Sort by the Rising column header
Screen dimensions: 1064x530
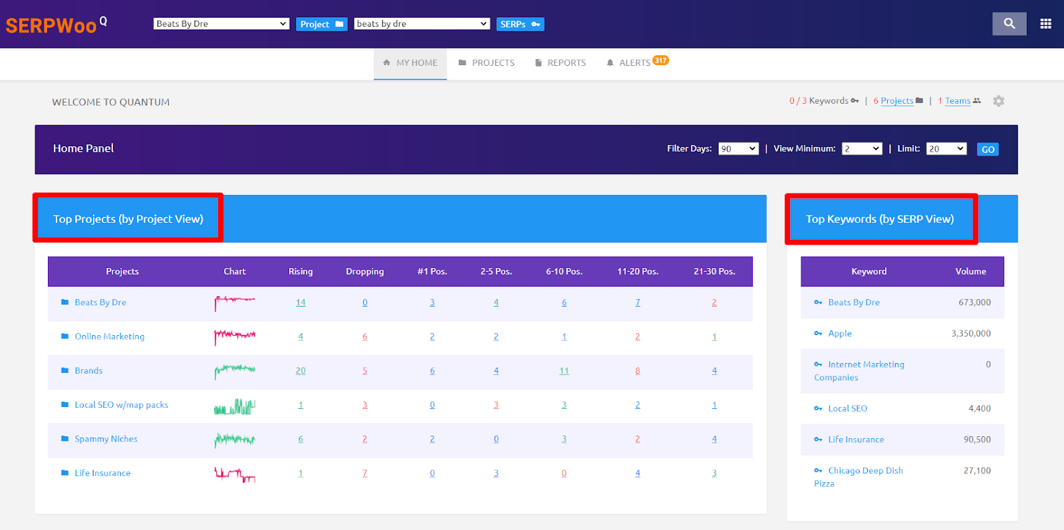pos(301,271)
